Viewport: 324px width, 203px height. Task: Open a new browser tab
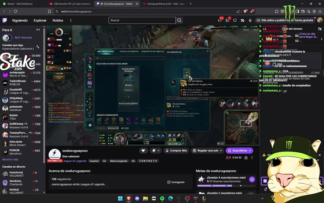[x=191, y=4]
